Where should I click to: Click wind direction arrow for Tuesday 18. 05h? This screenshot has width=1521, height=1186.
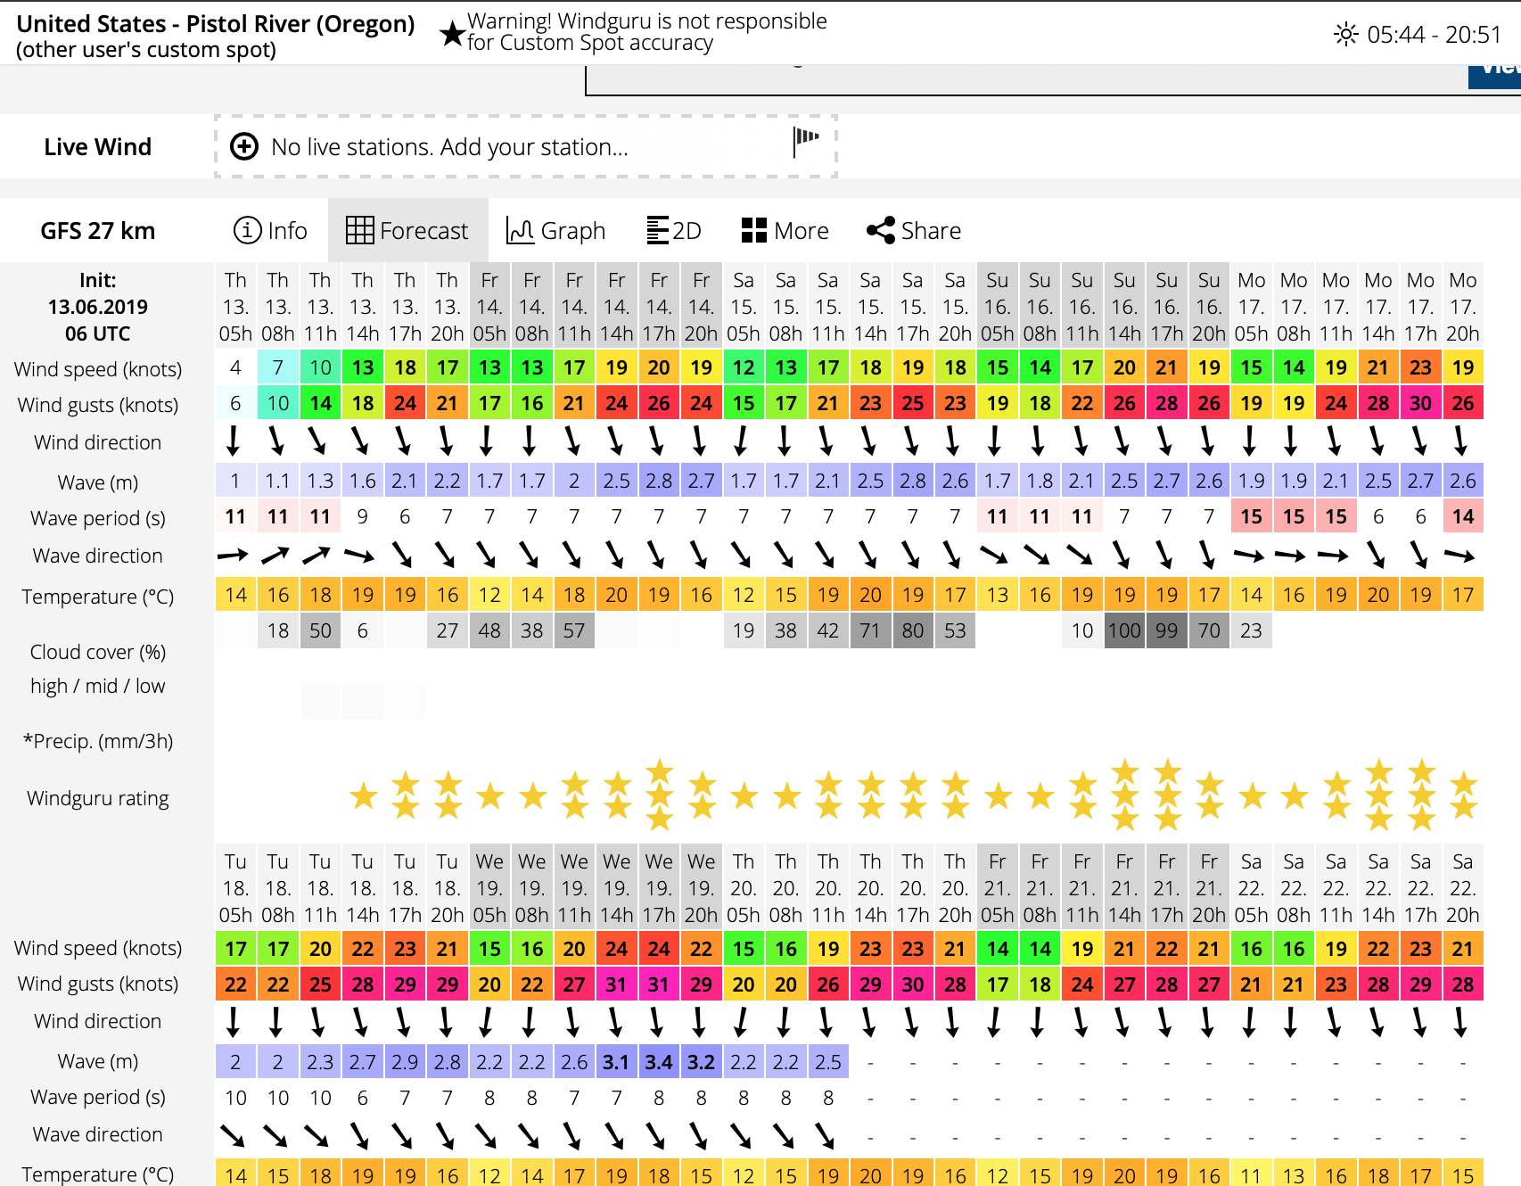[234, 1021]
